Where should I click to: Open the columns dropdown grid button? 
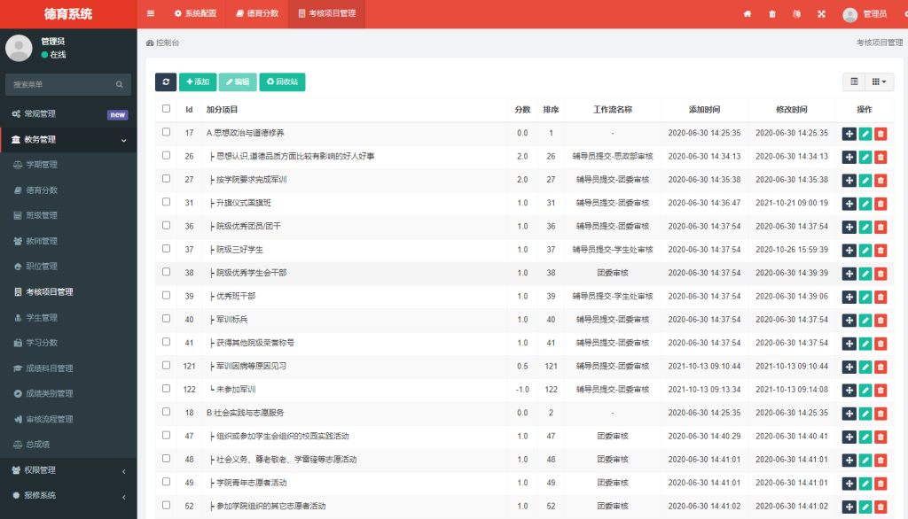point(879,81)
